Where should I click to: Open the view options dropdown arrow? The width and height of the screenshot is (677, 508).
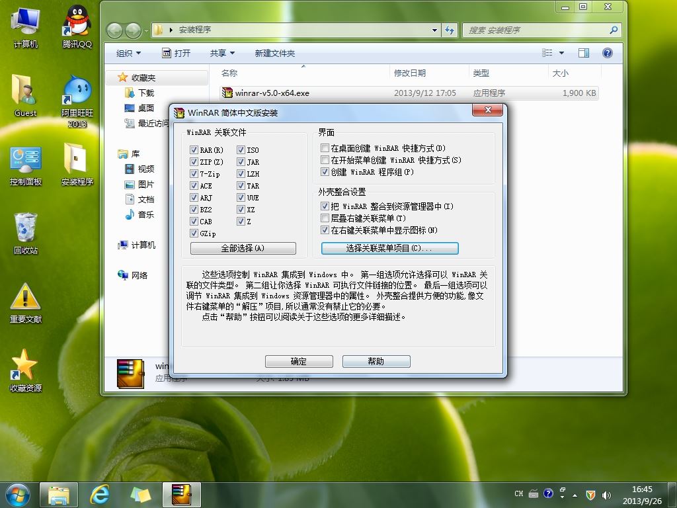pos(561,53)
